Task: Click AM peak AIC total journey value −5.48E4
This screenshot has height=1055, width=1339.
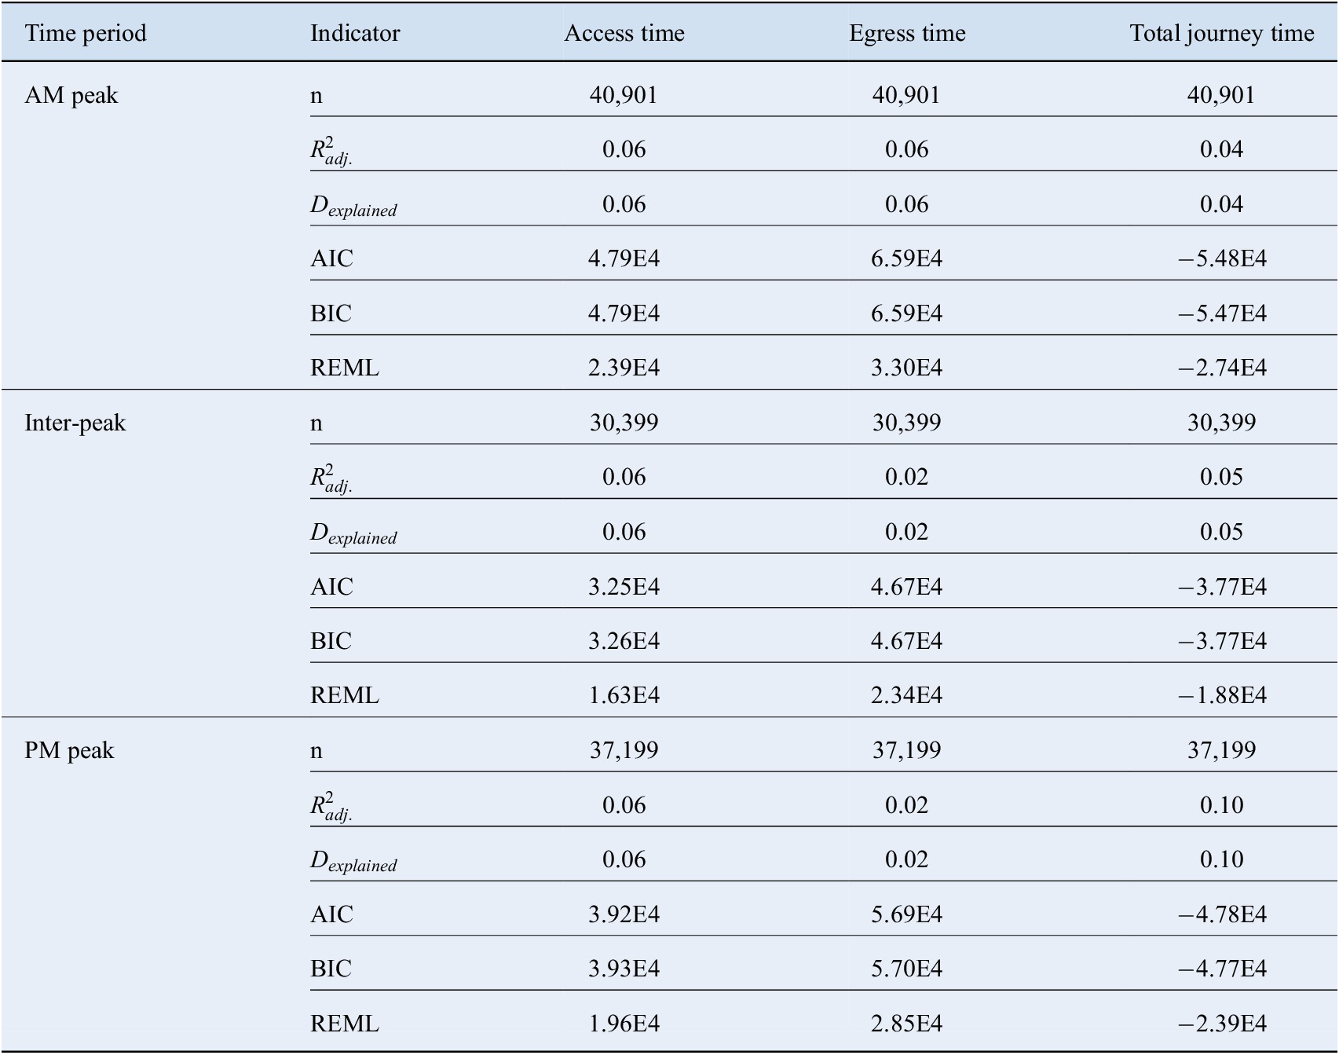Action: [1222, 259]
